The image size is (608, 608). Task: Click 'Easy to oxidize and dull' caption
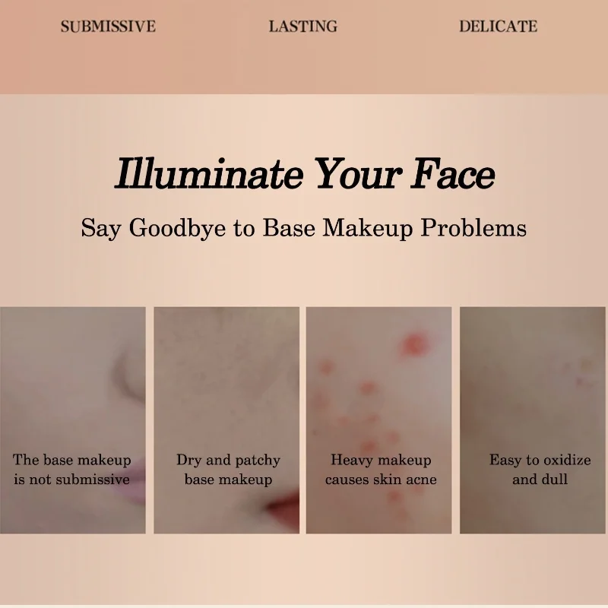click(540, 470)
